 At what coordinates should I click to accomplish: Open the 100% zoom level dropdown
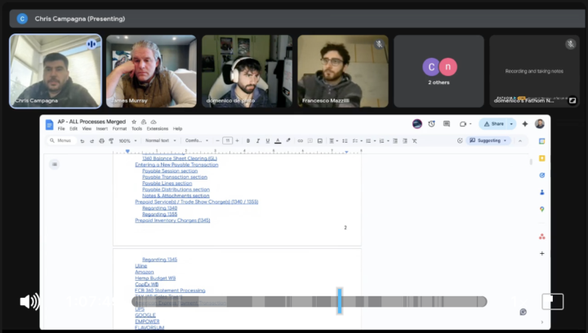(x=127, y=140)
